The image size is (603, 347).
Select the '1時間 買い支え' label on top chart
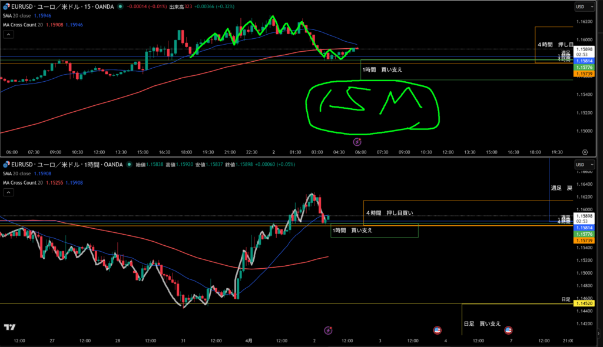point(383,69)
